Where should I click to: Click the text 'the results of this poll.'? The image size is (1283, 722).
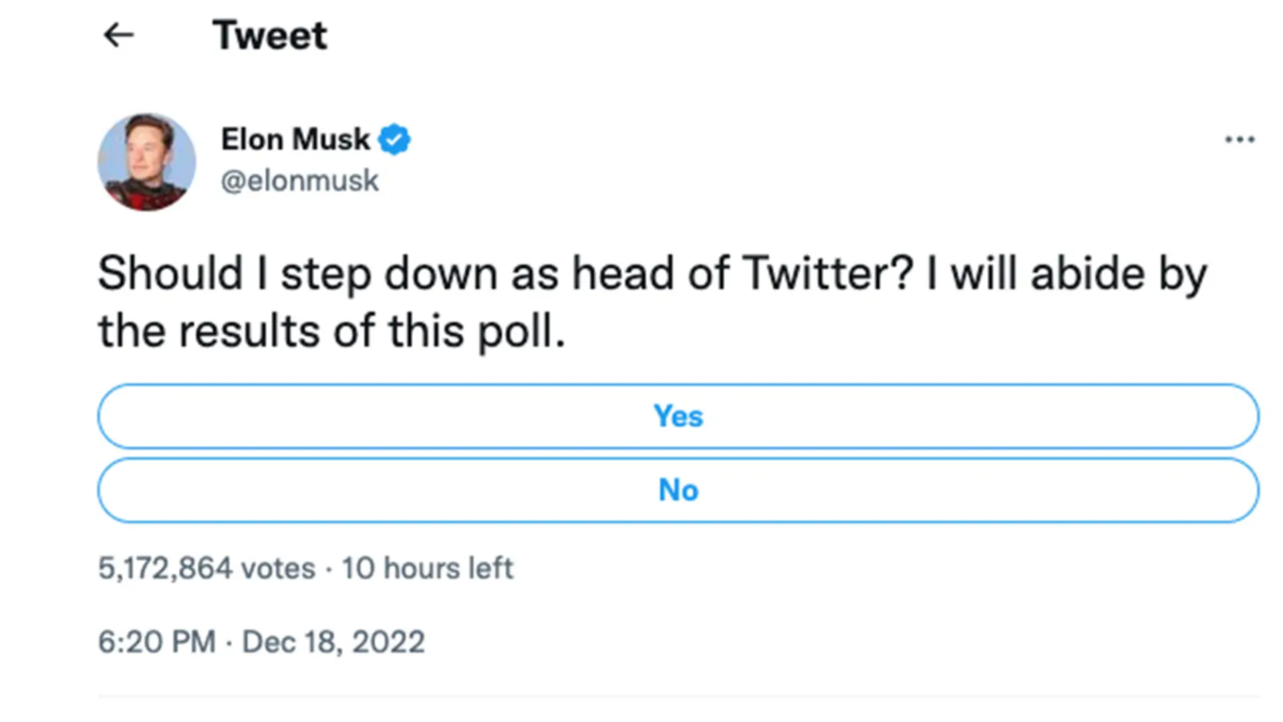click(x=331, y=331)
